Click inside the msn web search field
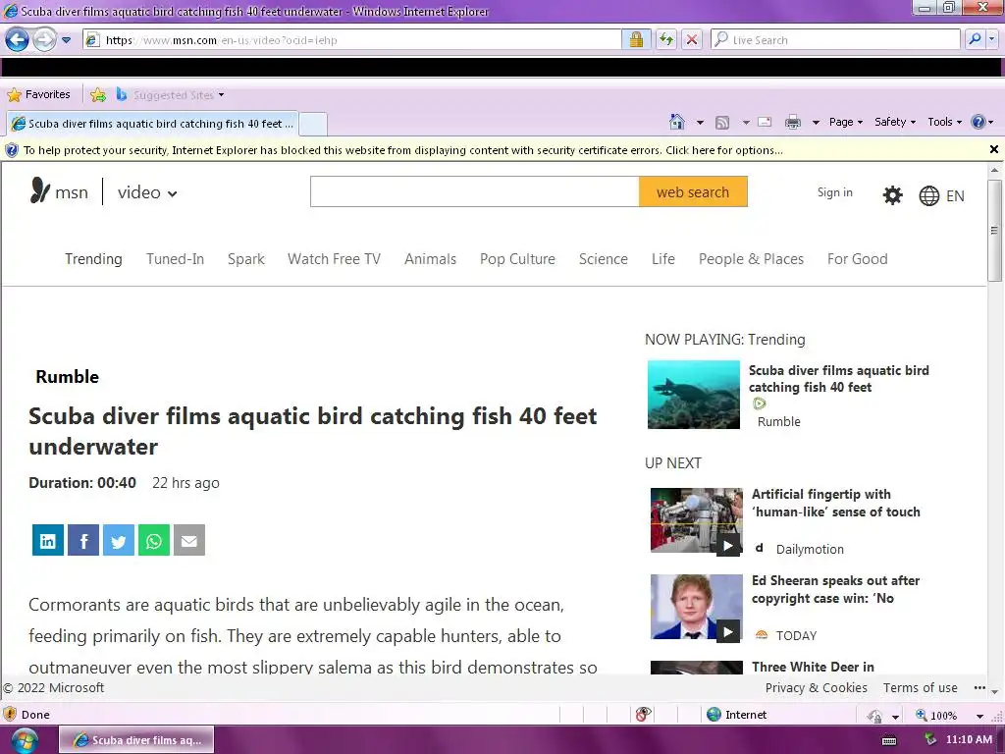 click(474, 191)
